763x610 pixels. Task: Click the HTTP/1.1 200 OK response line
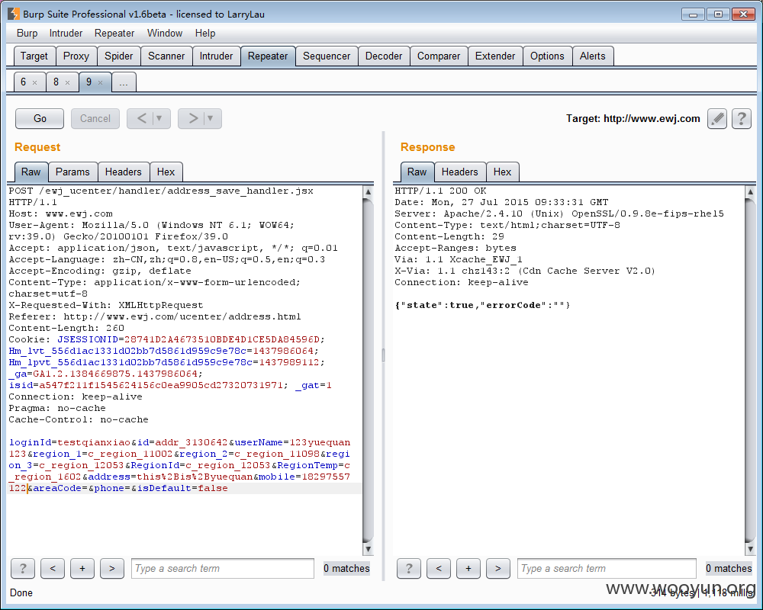pyautogui.click(x=440, y=191)
